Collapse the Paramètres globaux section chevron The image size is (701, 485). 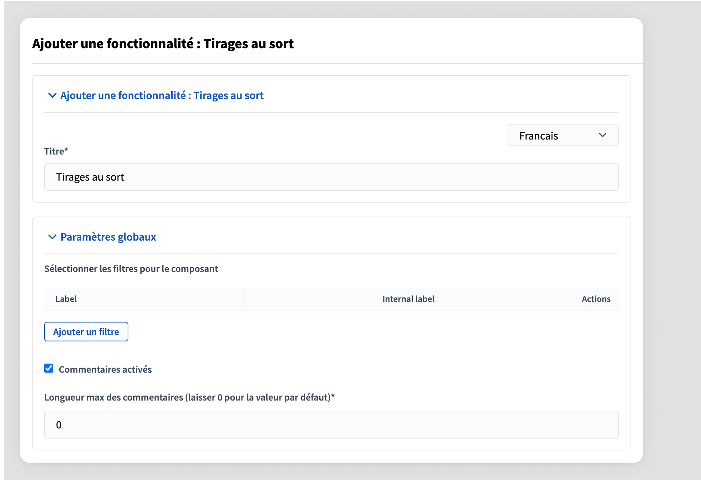52,237
